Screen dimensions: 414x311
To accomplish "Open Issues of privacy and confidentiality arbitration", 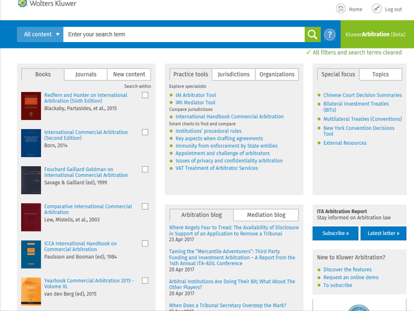I will coord(229,161).
